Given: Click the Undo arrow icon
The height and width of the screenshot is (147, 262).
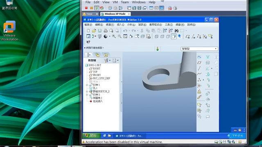Looking at the screenshot, I should pyautogui.click(x=125, y=31).
